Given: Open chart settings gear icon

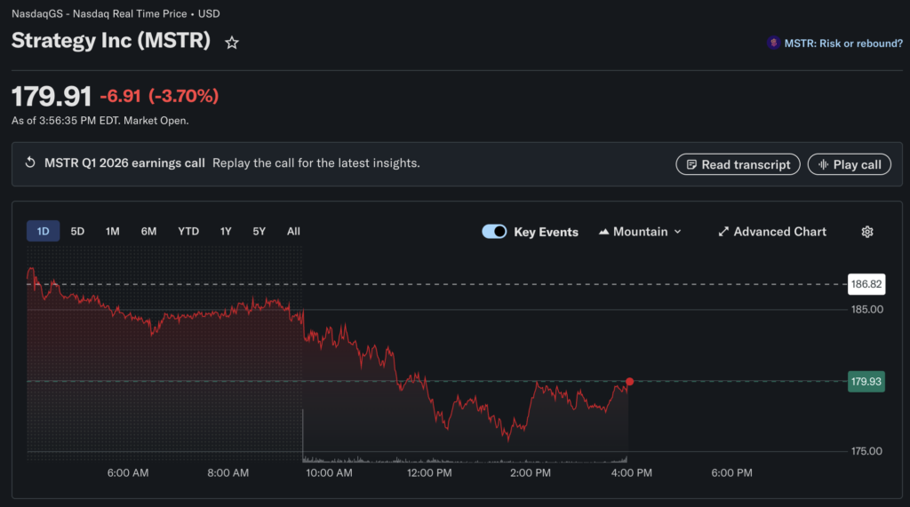Looking at the screenshot, I should click(867, 232).
